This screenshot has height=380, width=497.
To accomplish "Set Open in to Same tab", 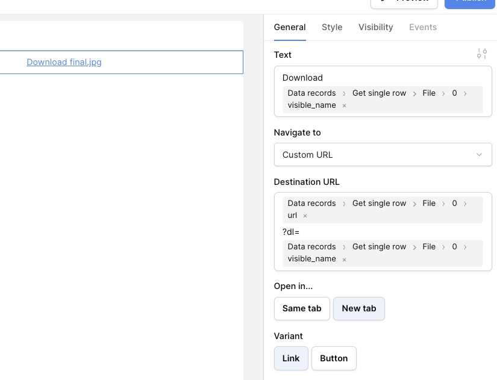I will pos(302,308).
